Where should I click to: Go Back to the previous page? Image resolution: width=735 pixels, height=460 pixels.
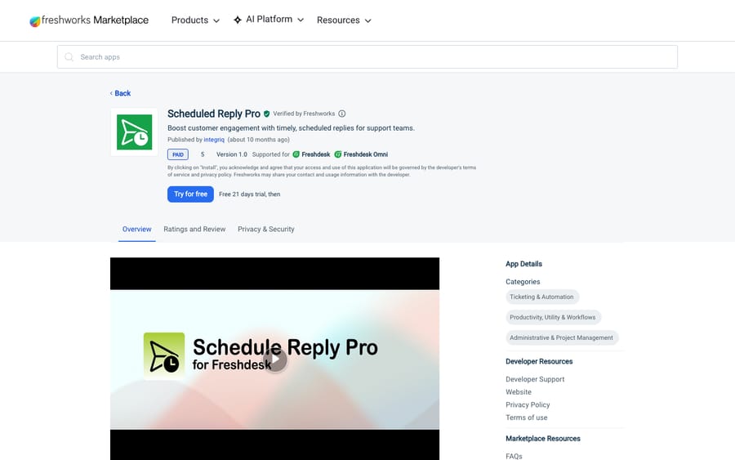121,93
